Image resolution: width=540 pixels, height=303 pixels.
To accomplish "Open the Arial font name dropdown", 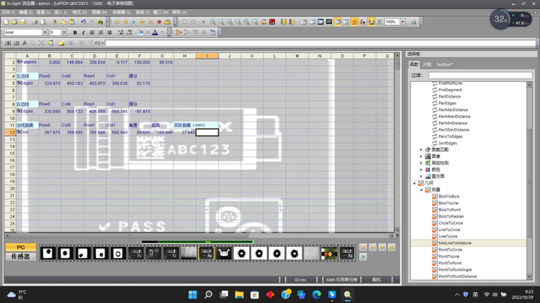I will click(x=45, y=32).
